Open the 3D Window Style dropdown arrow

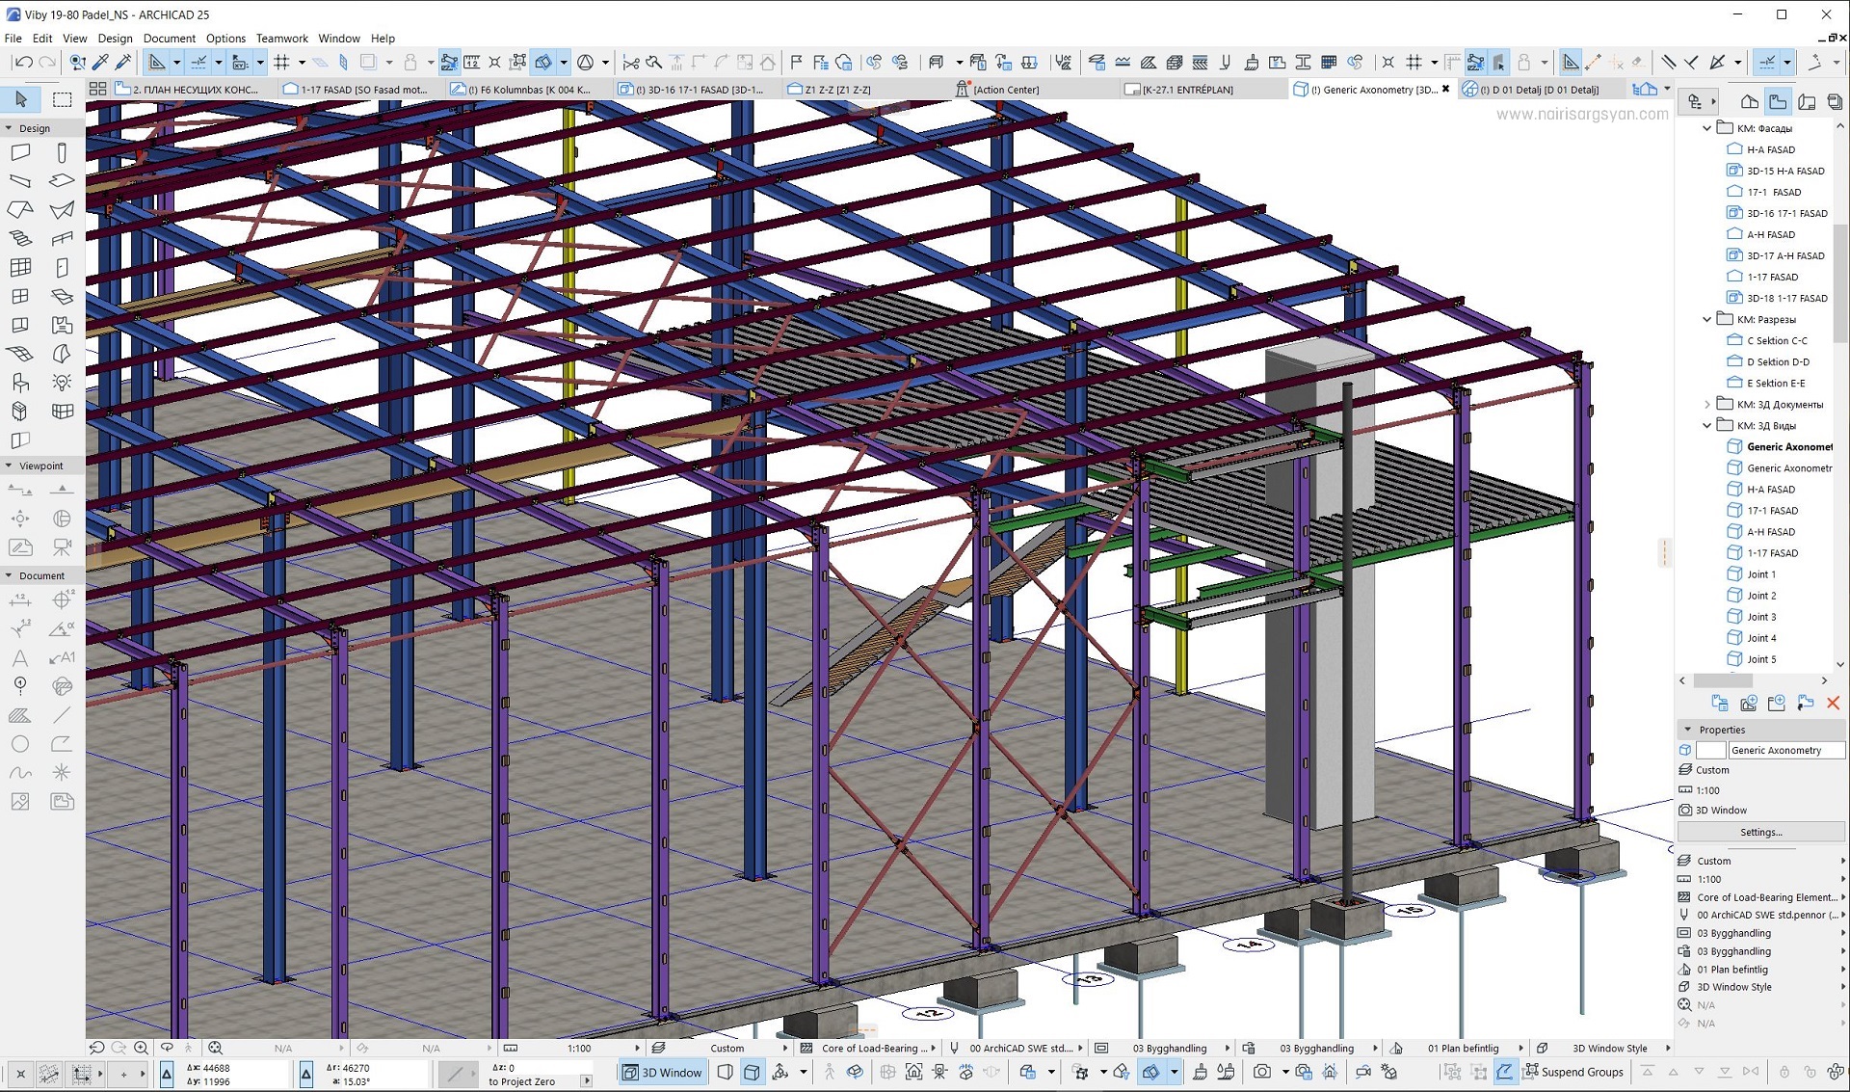click(1667, 1048)
